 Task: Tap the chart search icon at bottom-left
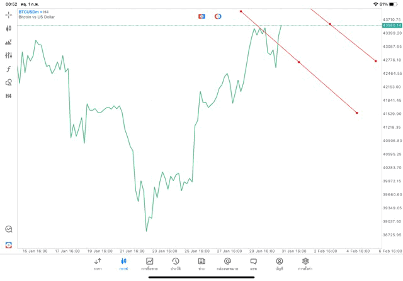click(x=9, y=229)
